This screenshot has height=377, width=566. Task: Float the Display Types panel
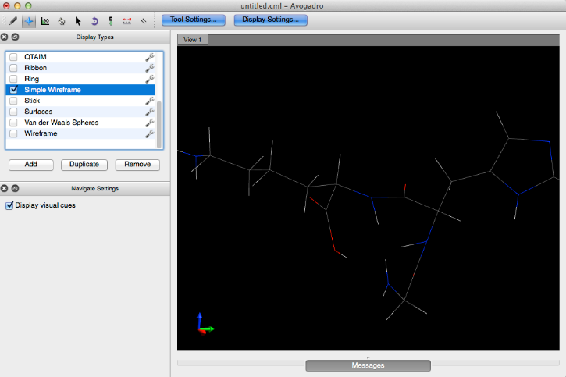point(16,37)
